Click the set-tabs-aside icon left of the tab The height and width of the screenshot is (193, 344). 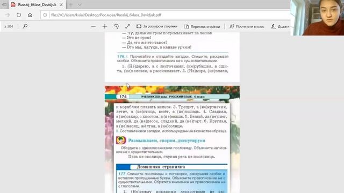click(4, 5)
